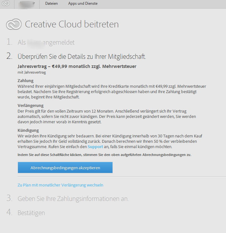Image resolution: width=226 pixels, height=233 pixels.
Task: Select step 3 'Geben Sie Ihre Zahlungsinformationen an.'
Action: [73, 199]
